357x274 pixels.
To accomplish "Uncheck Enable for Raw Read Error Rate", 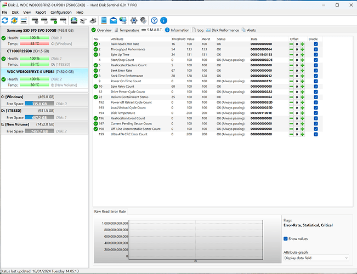I will click(315, 44).
